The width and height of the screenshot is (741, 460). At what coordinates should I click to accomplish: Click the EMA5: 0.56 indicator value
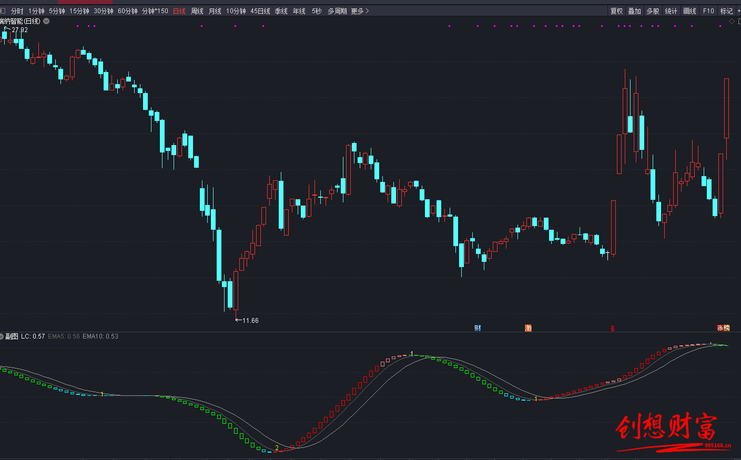[64, 336]
